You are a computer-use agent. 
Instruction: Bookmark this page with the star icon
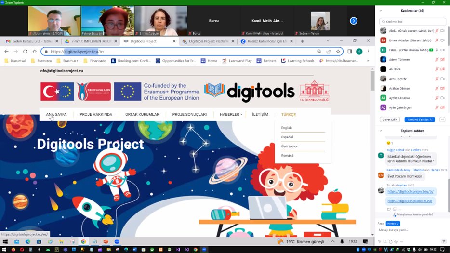click(338, 52)
